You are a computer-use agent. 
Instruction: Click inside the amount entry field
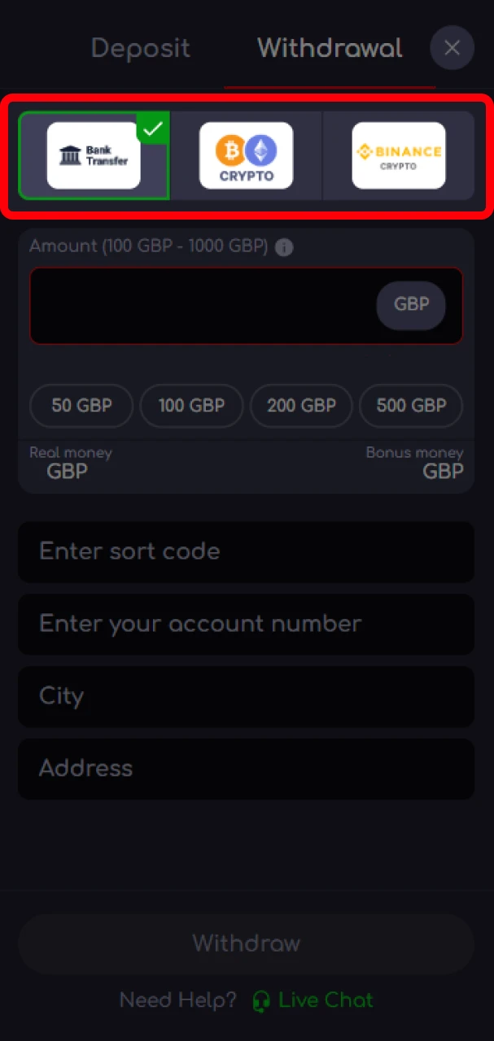(203, 306)
